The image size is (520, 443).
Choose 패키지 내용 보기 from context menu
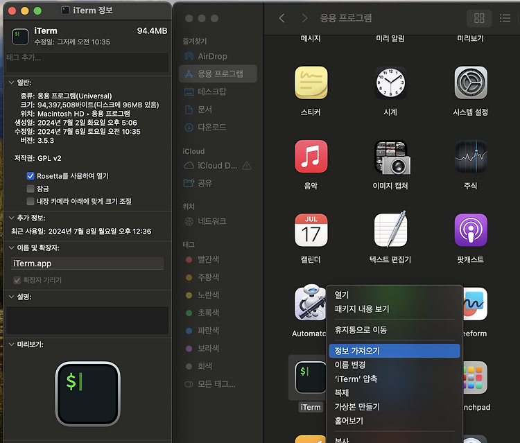point(395,309)
